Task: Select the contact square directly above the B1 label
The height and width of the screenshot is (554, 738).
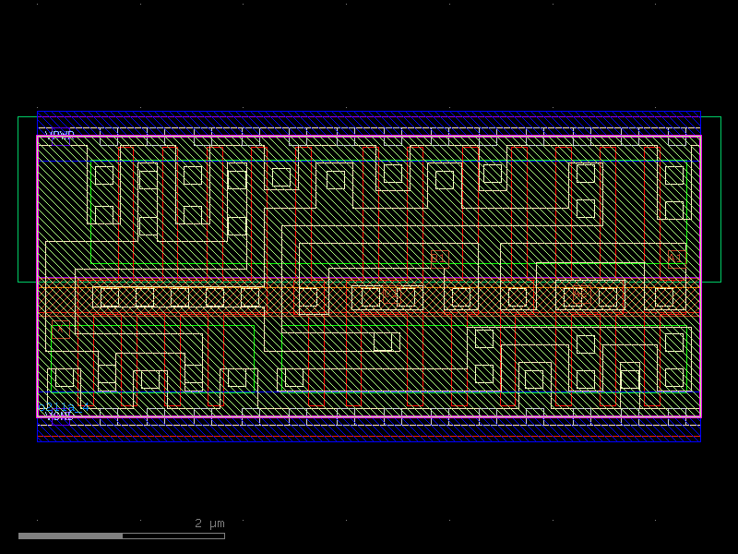Action: coord(445,180)
